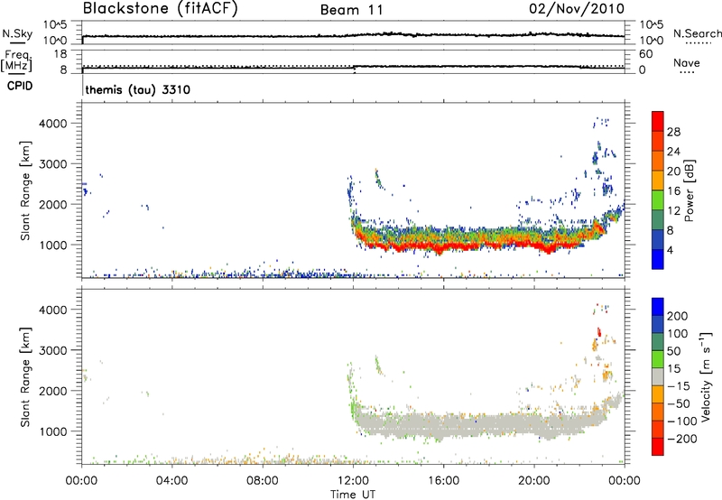Pick the bright blue bottom segment of power color bar
Image resolution: width=722 pixels, height=500 pixels.
(658, 259)
